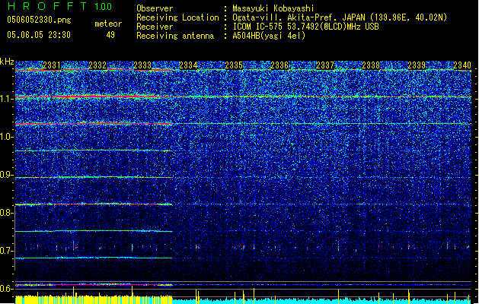The height and width of the screenshot is (304, 479).
Task: Click the Receiving Location label
Action: [x=177, y=17]
